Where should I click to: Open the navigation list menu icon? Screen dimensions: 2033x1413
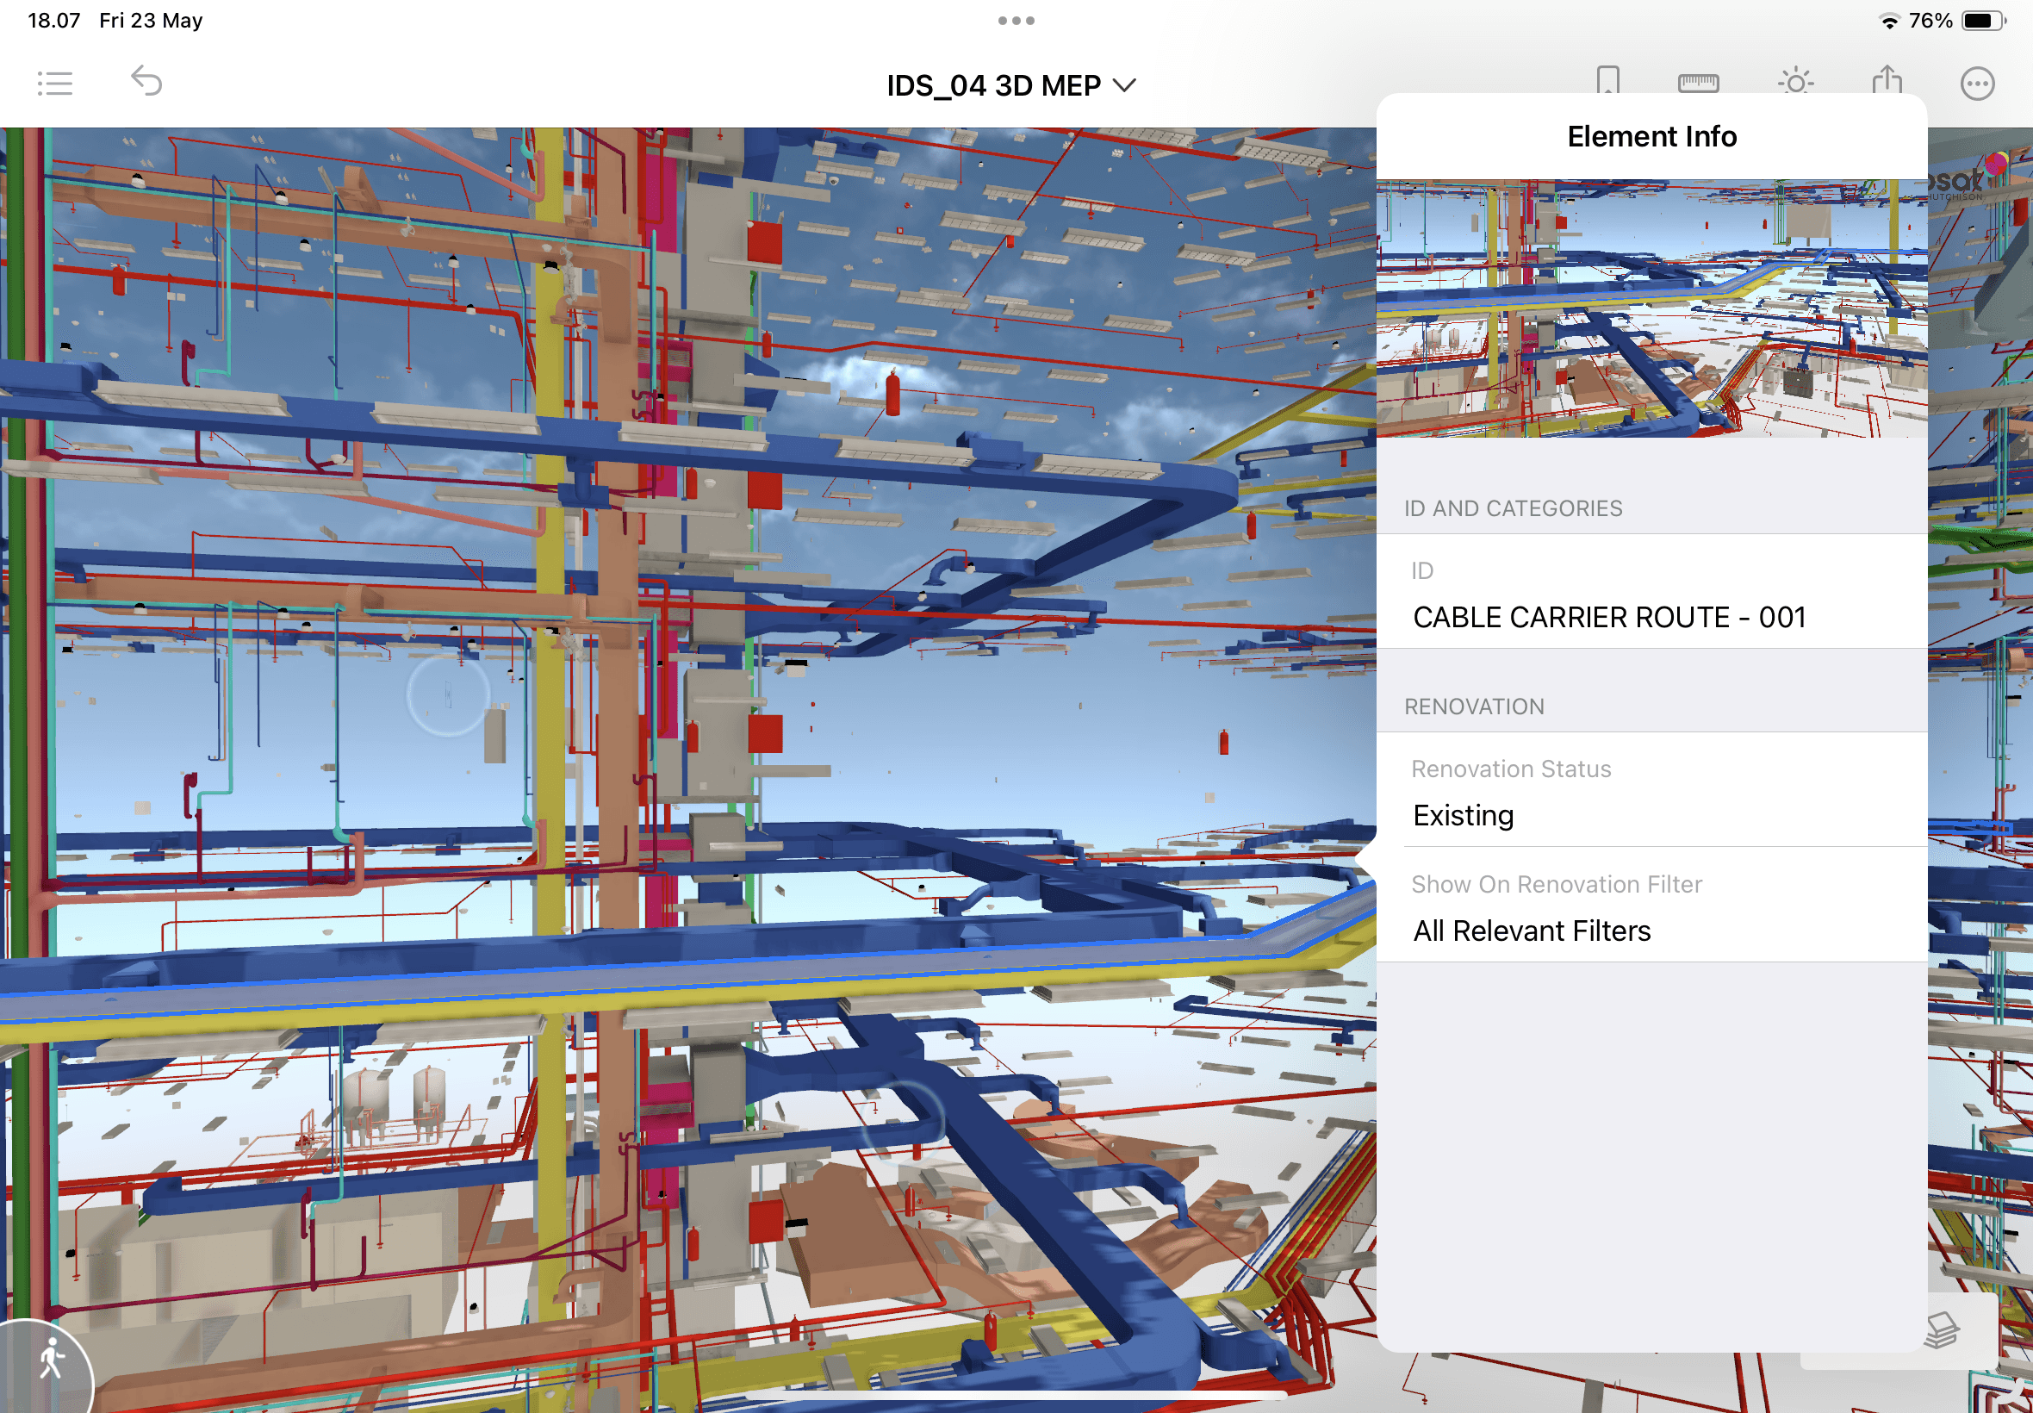(x=55, y=84)
